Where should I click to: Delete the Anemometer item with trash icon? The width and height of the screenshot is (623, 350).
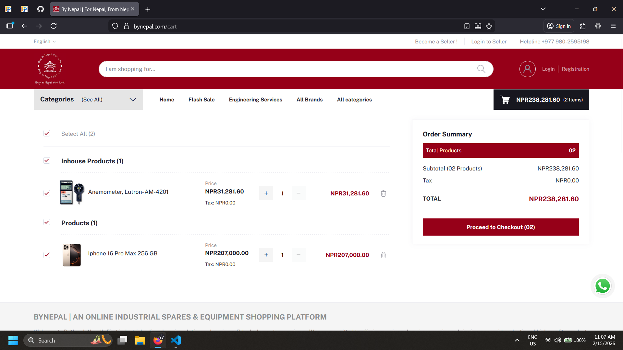tap(383, 193)
